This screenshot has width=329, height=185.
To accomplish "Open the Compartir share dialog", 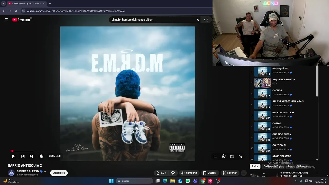I will click(x=189, y=173).
